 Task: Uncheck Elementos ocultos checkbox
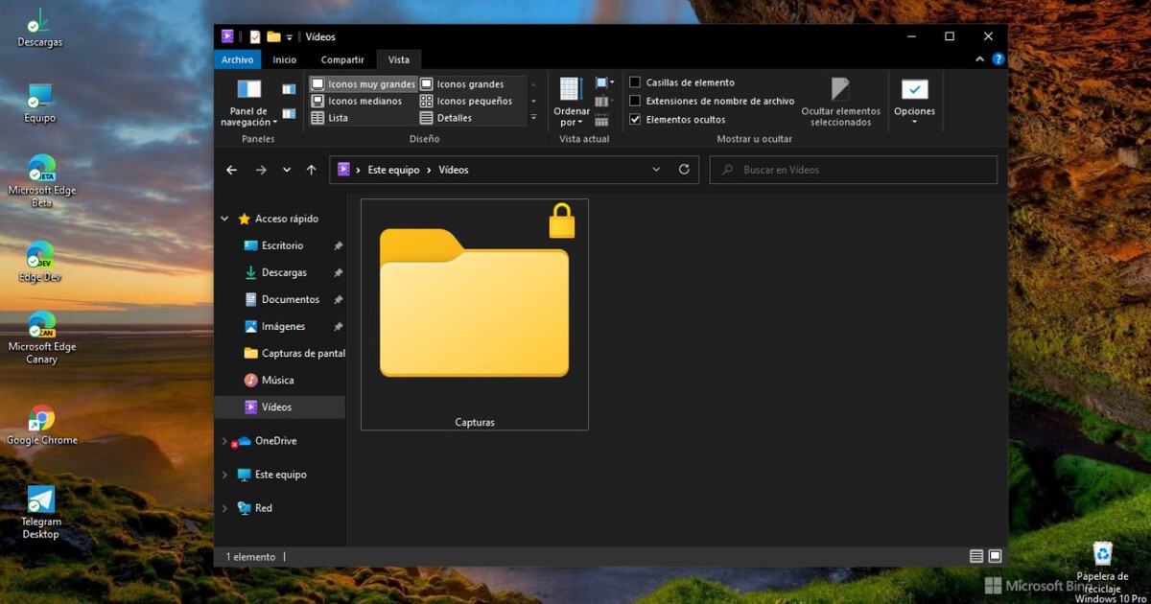click(x=635, y=120)
